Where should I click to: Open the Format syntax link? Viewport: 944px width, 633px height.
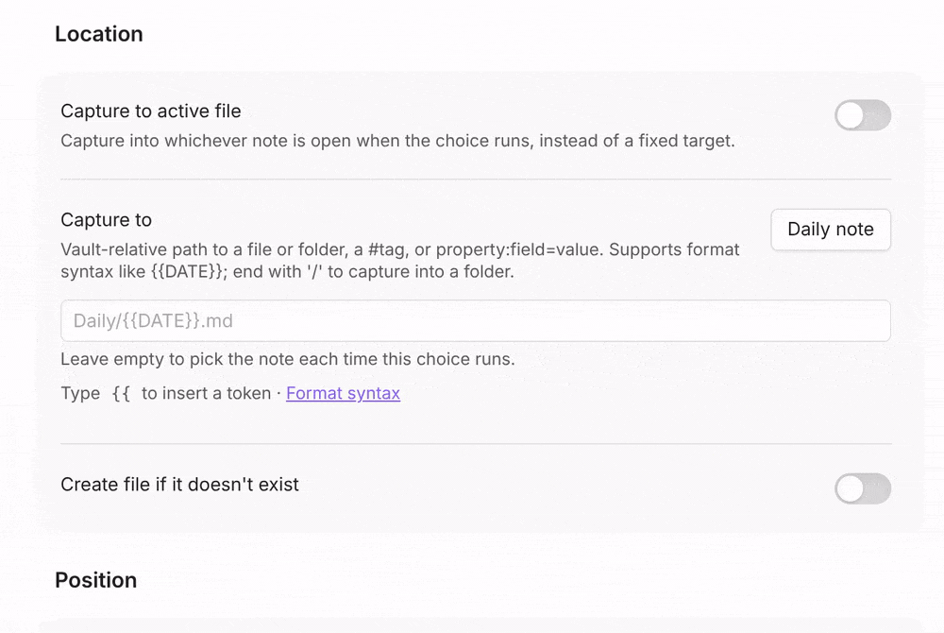[x=343, y=393]
